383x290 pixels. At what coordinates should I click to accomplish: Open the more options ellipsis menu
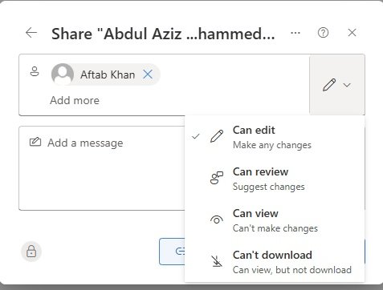point(295,33)
